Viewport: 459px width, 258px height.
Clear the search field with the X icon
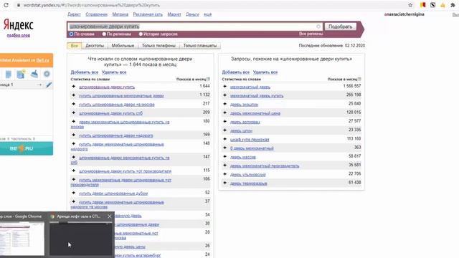pyautogui.click(x=318, y=27)
